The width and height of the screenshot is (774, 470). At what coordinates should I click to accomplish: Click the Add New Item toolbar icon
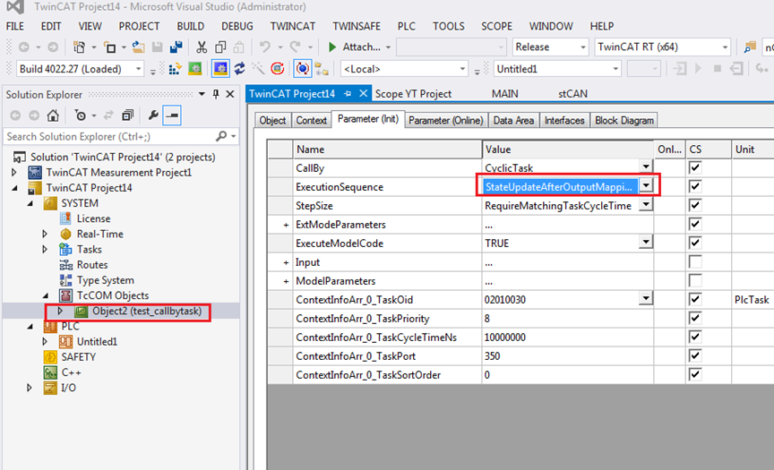pos(109,47)
